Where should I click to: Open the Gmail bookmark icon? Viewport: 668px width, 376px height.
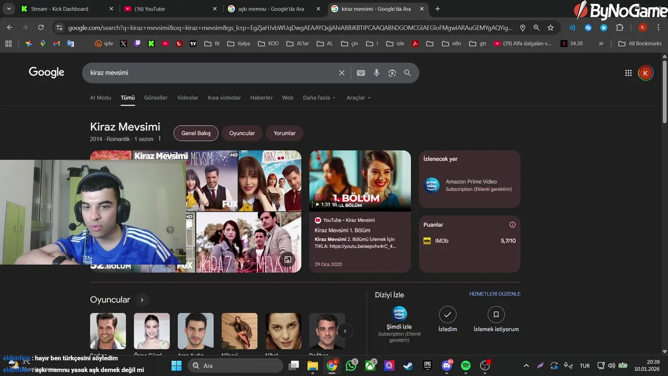tap(57, 43)
